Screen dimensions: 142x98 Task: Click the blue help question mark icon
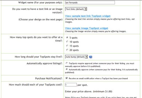[91, 57]
